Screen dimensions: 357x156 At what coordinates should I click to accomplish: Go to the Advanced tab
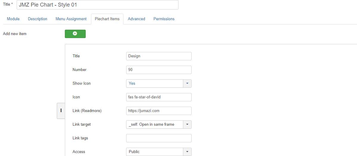coord(137,19)
